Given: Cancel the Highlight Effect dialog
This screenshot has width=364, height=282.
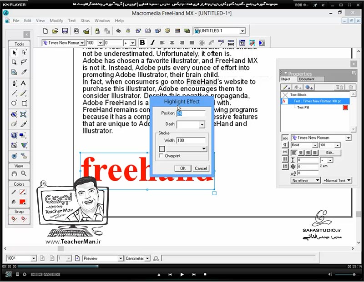Looking at the screenshot, I should [x=201, y=168].
